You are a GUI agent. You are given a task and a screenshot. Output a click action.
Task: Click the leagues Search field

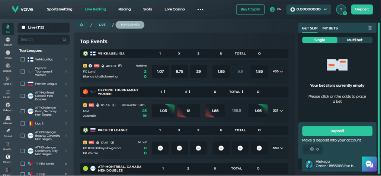pyautogui.click(x=44, y=39)
